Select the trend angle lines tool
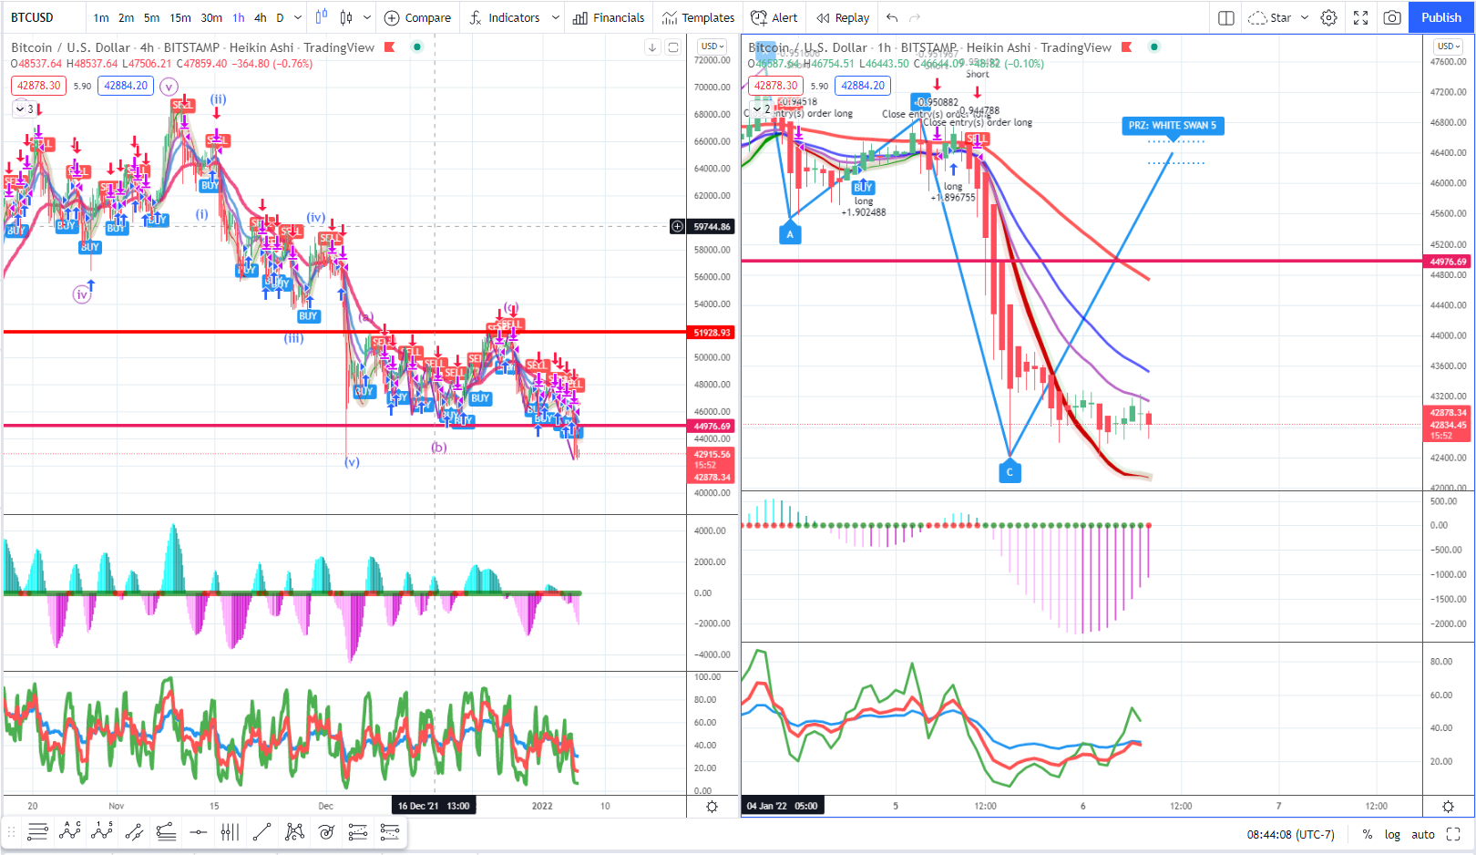This screenshot has height=855, width=1476. pos(166,831)
